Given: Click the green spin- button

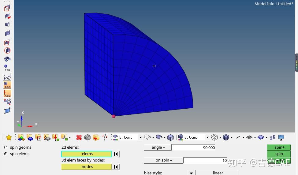Looking at the screenshot, I should [279, 154].
